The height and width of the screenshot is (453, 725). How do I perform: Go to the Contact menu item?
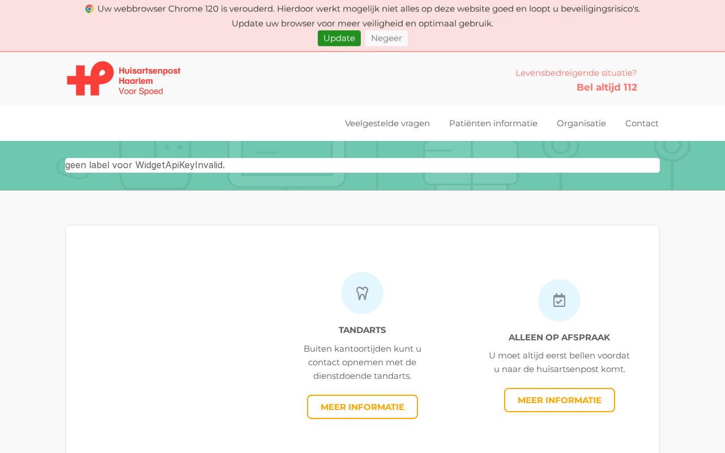click(x=642, y=123)
